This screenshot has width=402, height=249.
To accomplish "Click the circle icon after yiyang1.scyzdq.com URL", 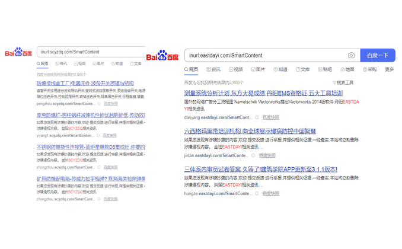I will (x=98, y=135).
